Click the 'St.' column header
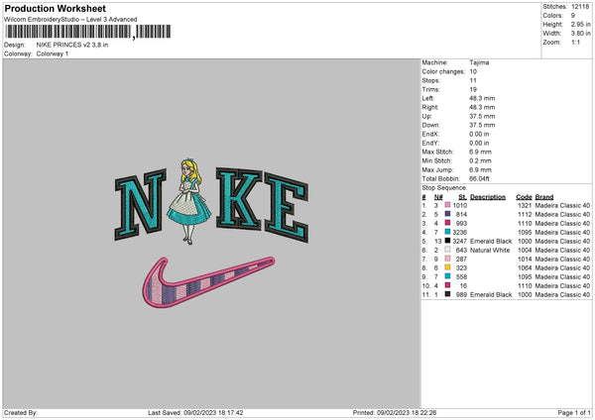Viewport: 595px width, 420px height. (462, 197)
